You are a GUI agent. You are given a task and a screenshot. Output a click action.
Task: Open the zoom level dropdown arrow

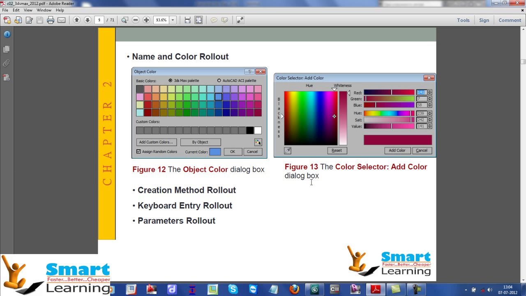coord(173,20)
